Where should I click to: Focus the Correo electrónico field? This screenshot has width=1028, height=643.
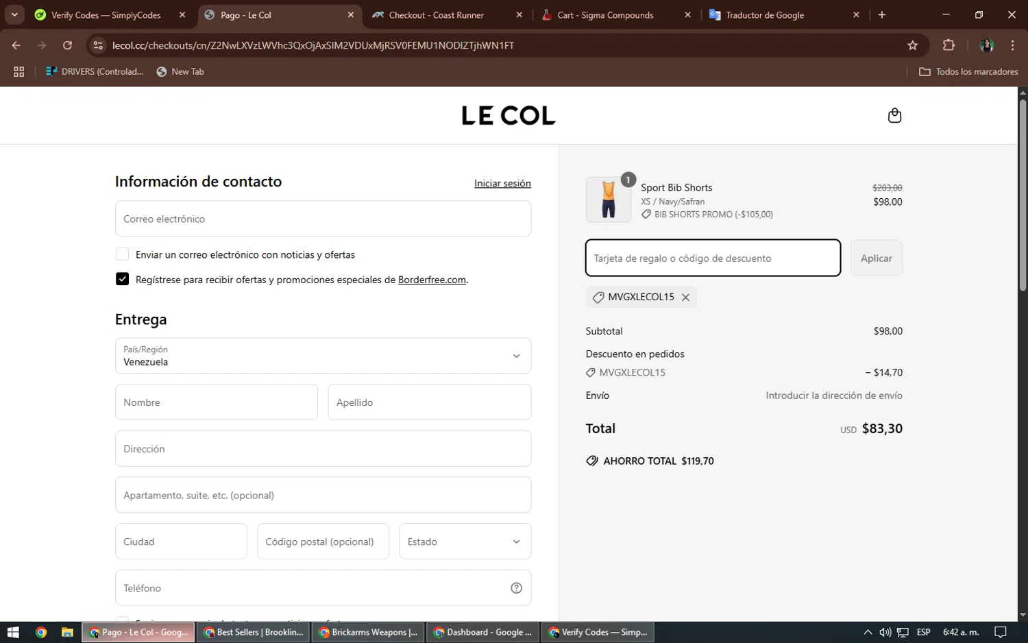click(x=323, y=219)
